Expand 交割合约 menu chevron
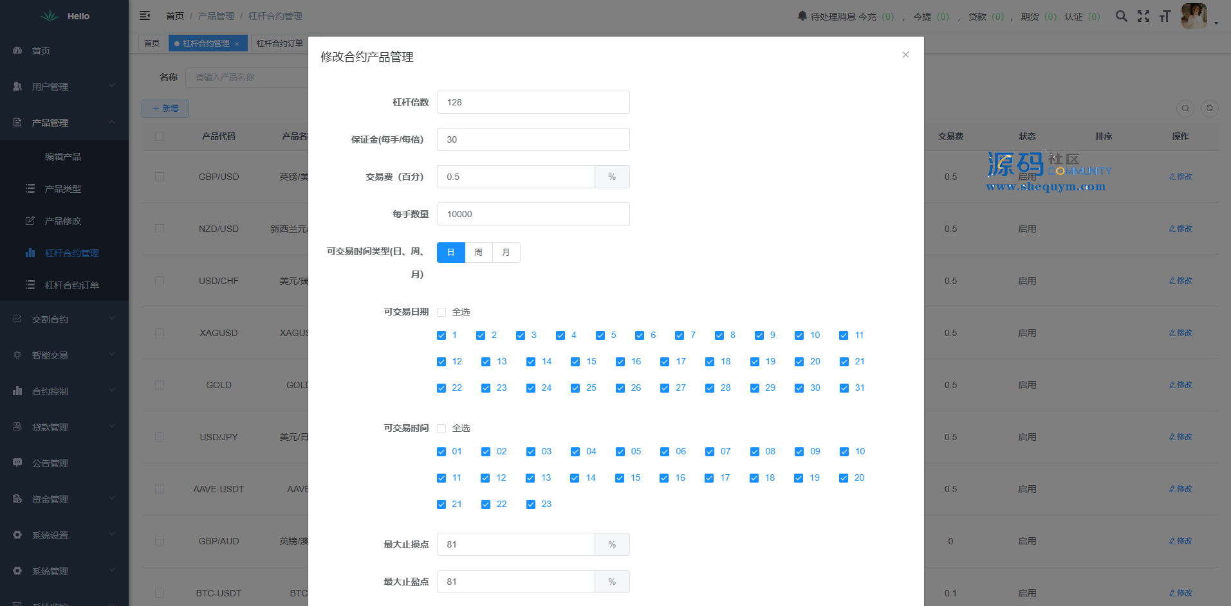The width and height of the screenshot is (1231, 606). [x=112, y=318]
